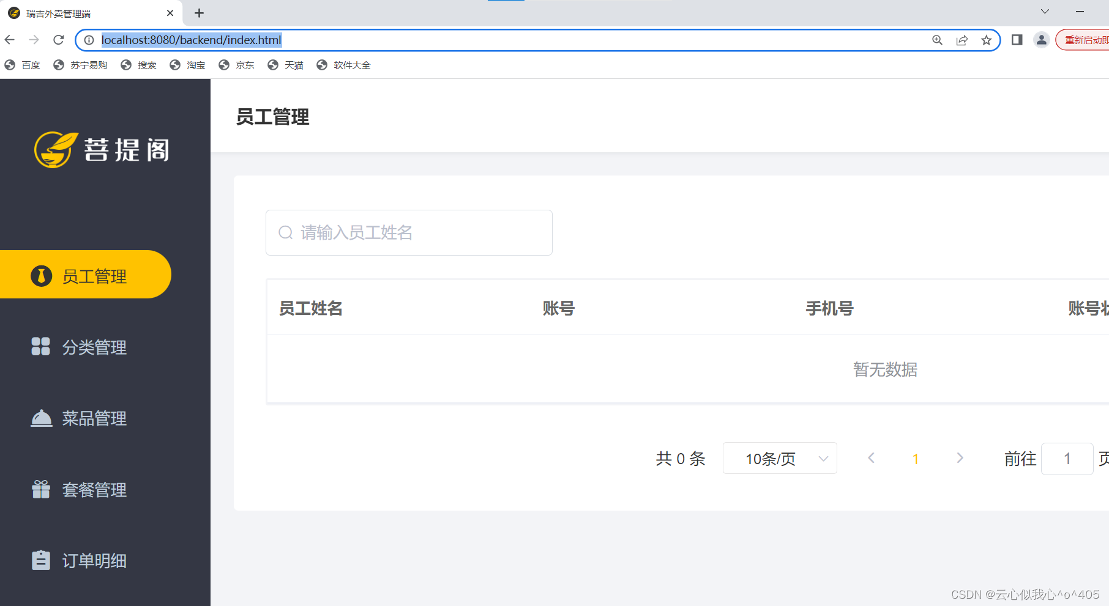The height and width of the screenshot is (606, 1109).
Task: Open 分类管理 menu item
Action: [x=94, y=347]
